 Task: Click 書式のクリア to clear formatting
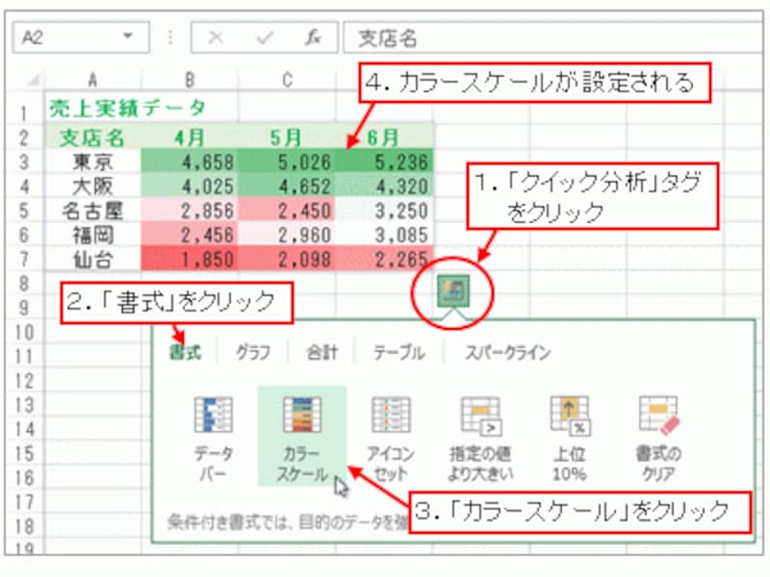click(658, 439)
